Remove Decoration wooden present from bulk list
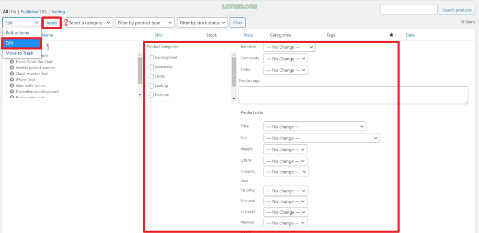This screenshot has width=479, height=233. tap(12, 92)
